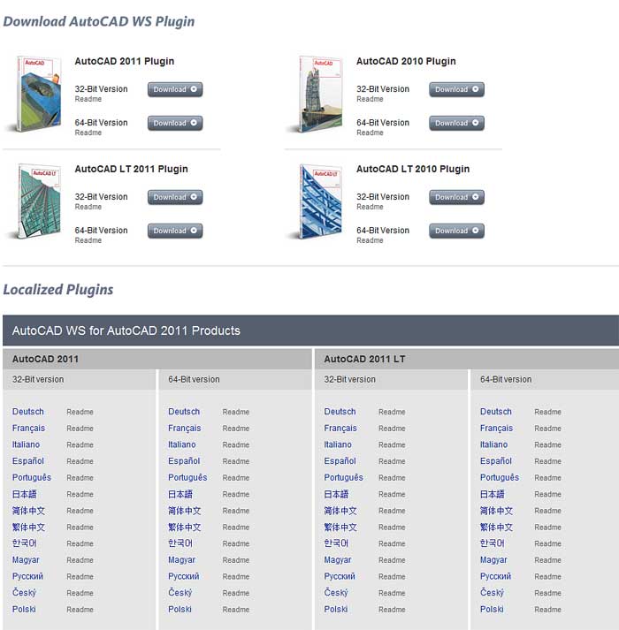Screen dimensions: 619x630
Task: Open Readme for AutoCAD LT 2011 32-Bit
Action: 88,207
